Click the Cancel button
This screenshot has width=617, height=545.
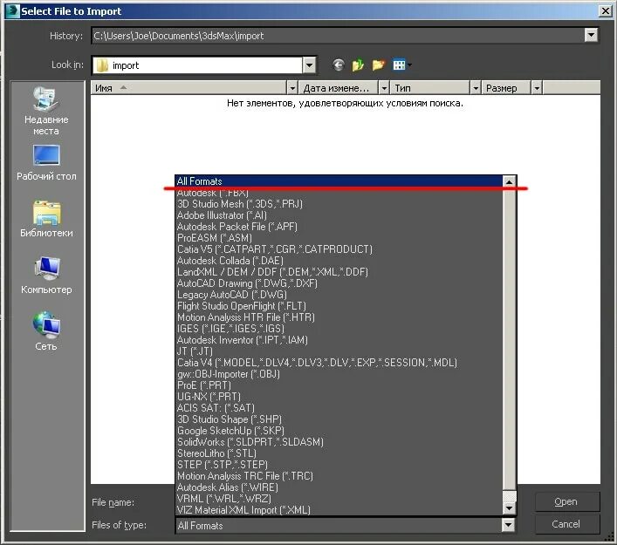pos(566,524)
